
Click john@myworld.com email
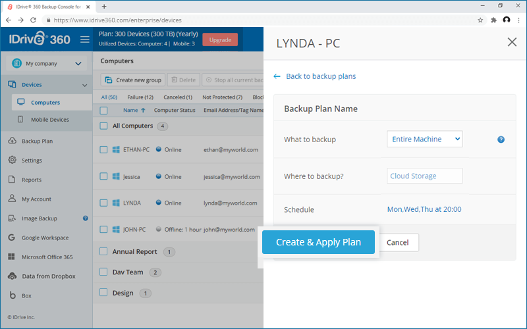(229, 229)
